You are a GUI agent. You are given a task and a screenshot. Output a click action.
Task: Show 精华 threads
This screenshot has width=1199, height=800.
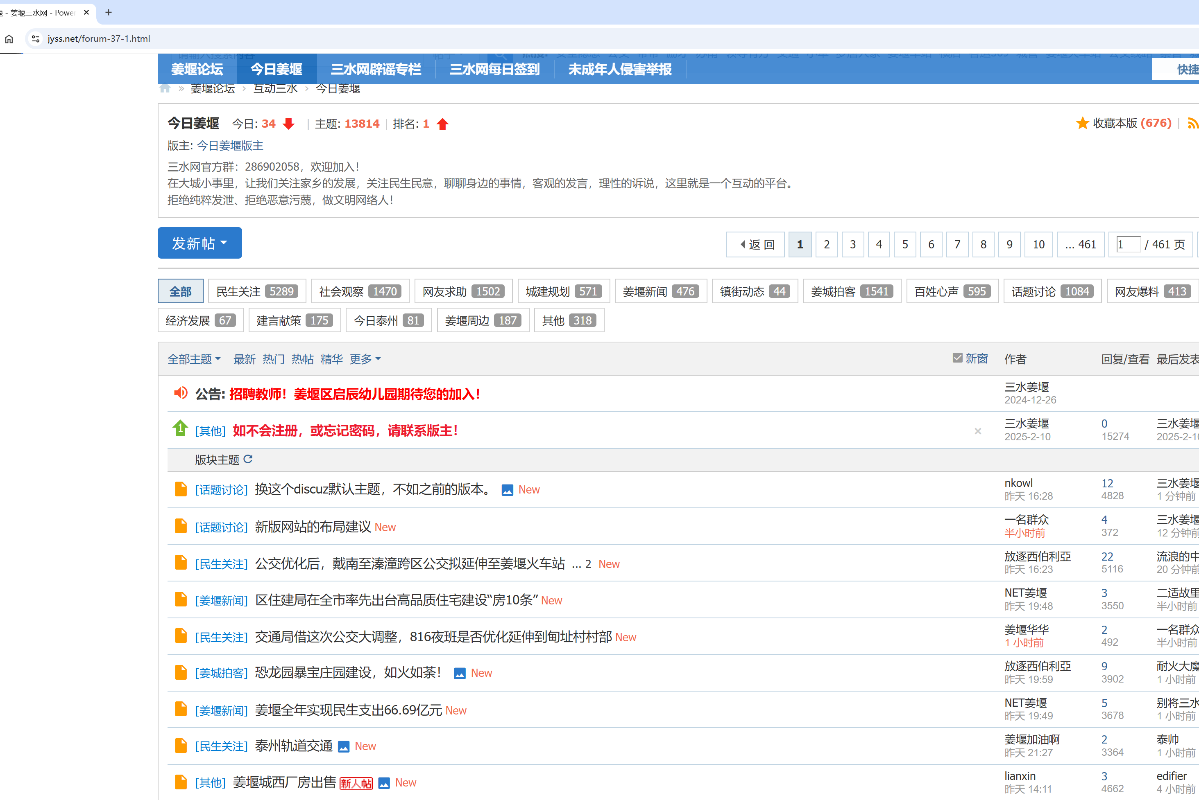pos(331,359)
